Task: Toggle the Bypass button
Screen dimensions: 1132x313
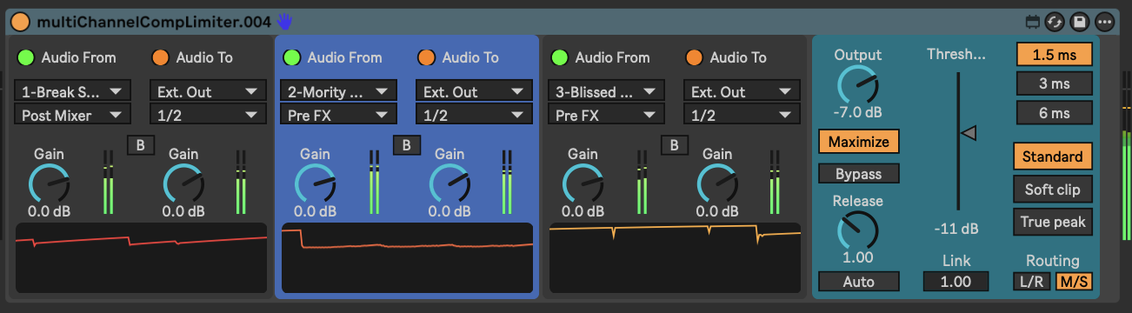Action: [x=858, y=174]
